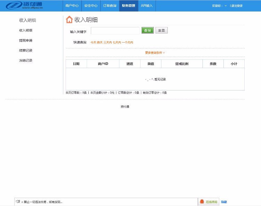
Task: Focus the 输入关键字 keyword input field
Action: (x=115, y=31)
